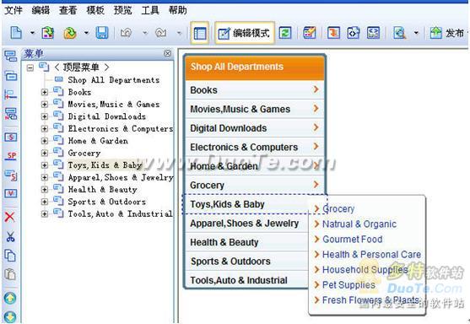This screenshot has height=324, width=470.
Task: Click the red X delete icon in sidebar
Action: coord(10,217)
